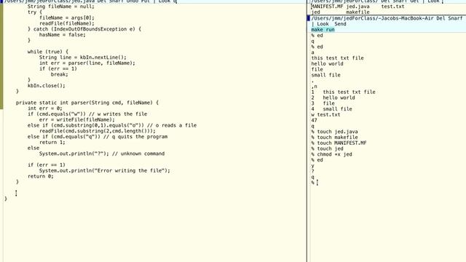This screenshot has height=262, width=466.
Task: Click the 'fileName = args[0];' code line
Action: (x=66, y=17)
